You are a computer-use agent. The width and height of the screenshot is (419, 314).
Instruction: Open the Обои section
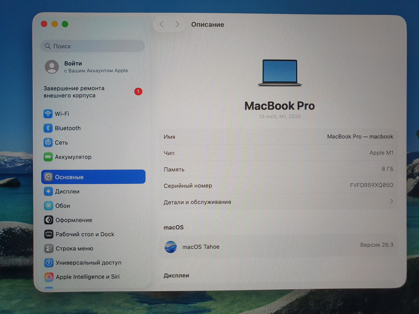[93, 206]
